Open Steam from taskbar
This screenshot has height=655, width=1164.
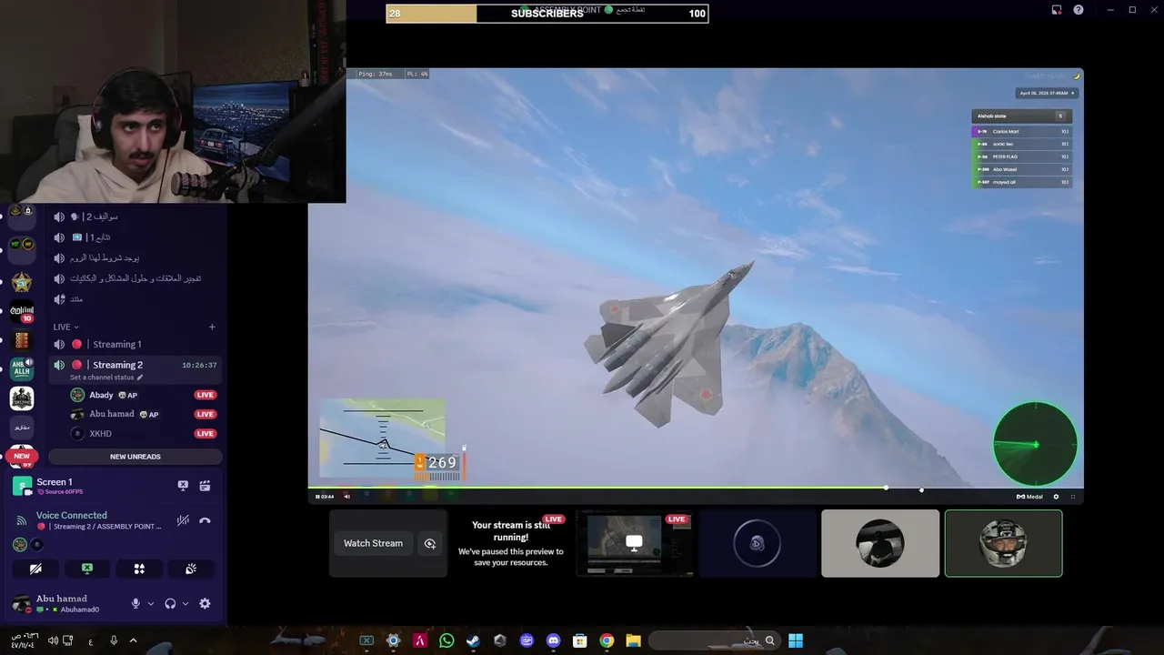point(473,640)
